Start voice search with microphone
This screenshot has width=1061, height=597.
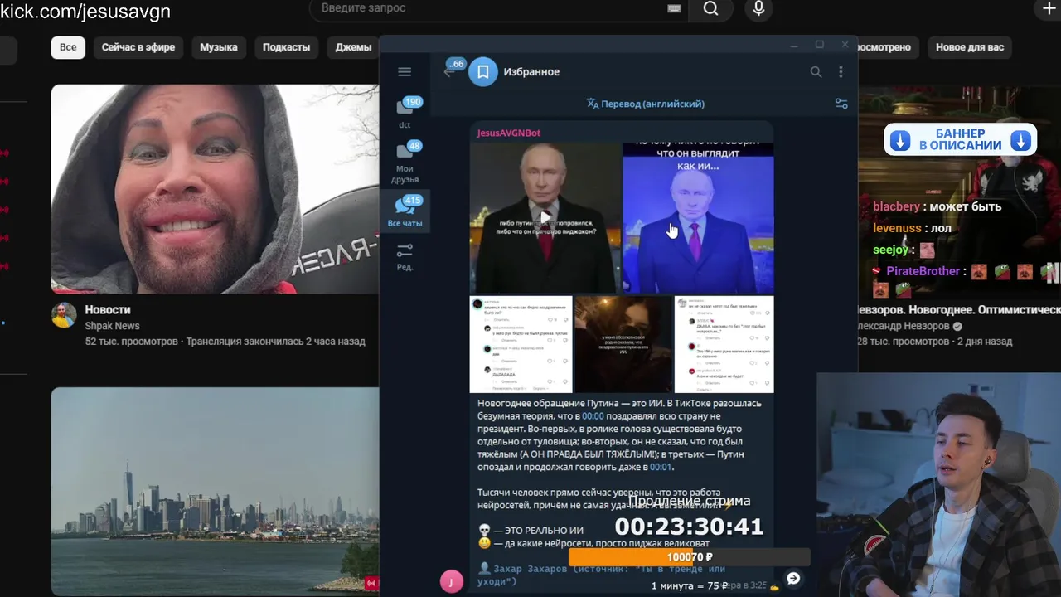click(758, 8)
